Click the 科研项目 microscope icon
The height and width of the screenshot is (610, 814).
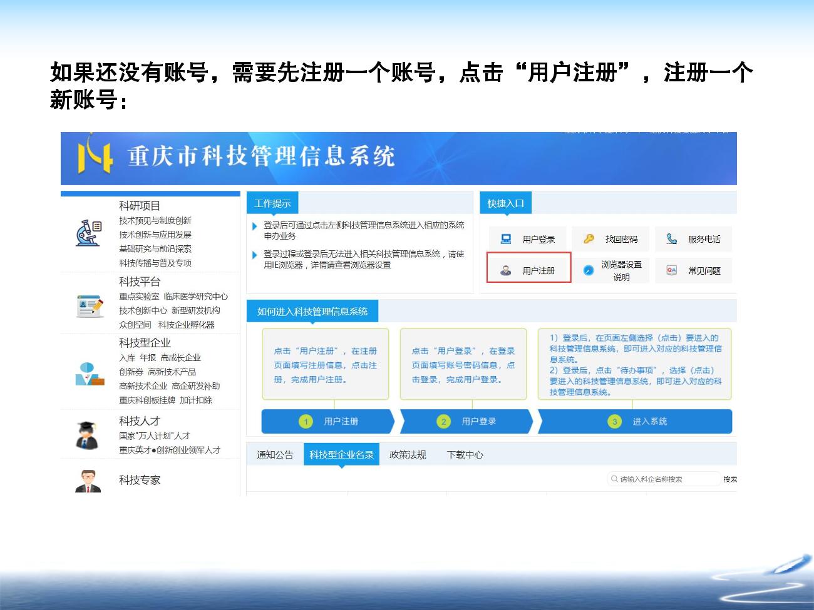(88, 233)
